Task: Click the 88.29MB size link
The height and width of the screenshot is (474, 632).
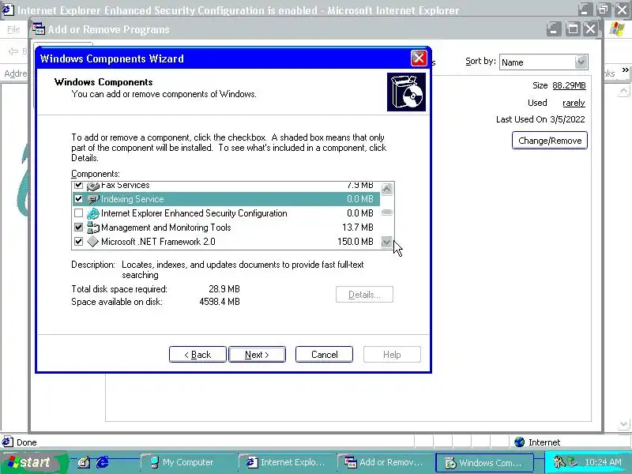Action: 569,85
